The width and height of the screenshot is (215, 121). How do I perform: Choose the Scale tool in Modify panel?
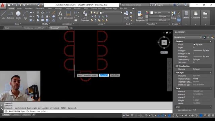pyautogui.click(x=43, y=20)
